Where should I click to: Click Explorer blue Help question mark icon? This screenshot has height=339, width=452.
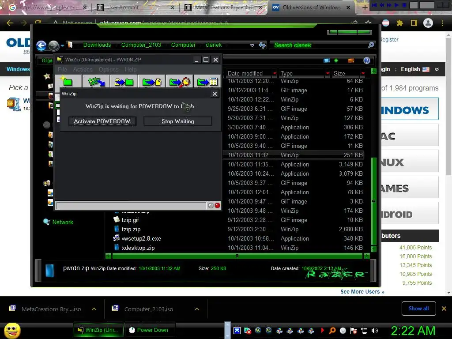[367, 60]
